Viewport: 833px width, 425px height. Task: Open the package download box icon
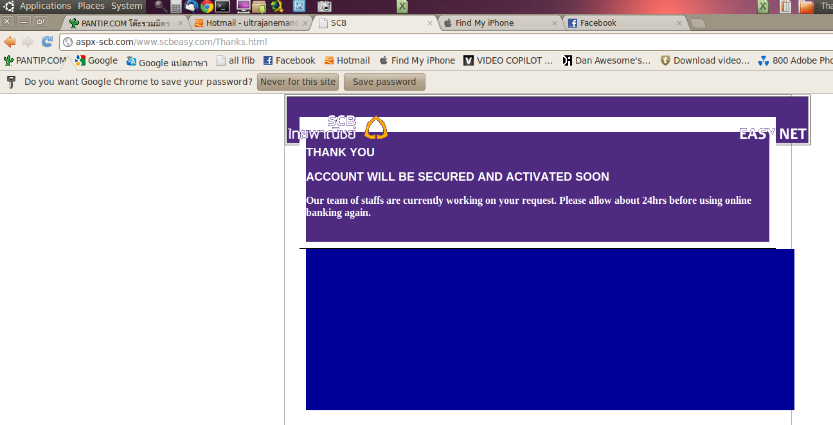tap(260, 6)
